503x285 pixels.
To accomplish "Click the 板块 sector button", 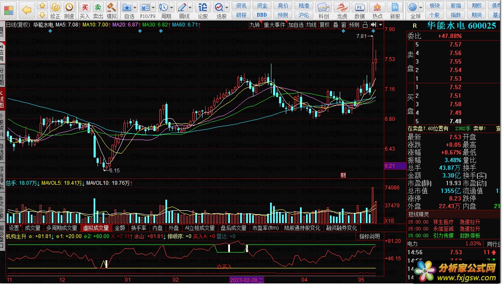I will pyautogui.click(x=435, y=6).
